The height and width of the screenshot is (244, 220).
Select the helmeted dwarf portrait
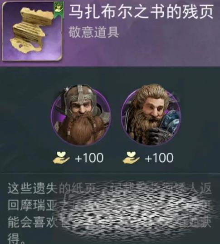point(81,115)
